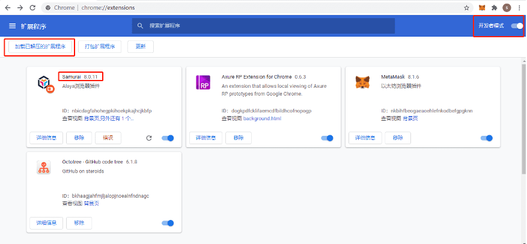527x244 pixels.
Task: Click the MetaMask extension fox icon
Action: coord(362,82)
